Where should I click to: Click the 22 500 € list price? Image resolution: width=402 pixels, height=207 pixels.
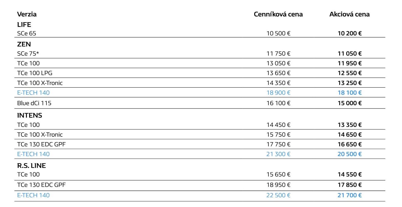click(x=278, y=195)
